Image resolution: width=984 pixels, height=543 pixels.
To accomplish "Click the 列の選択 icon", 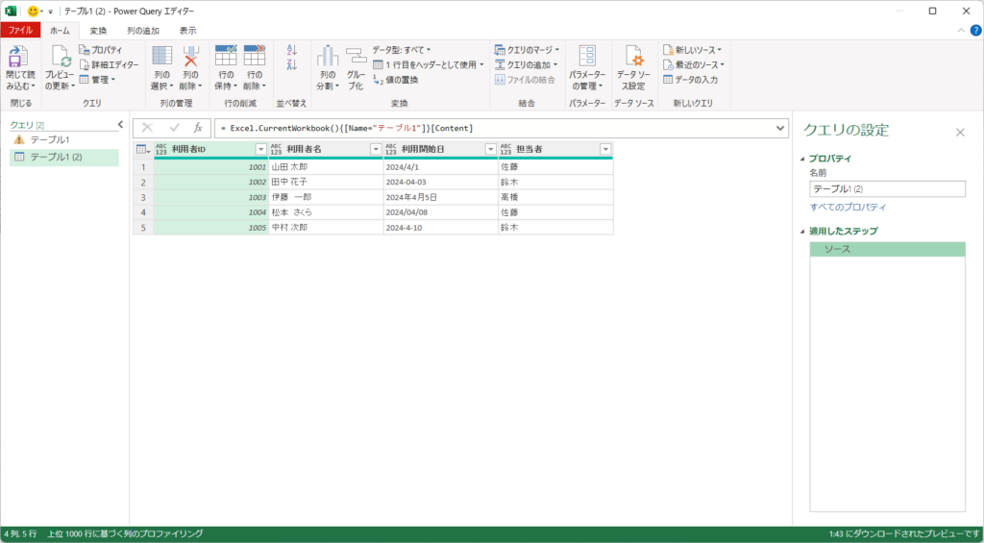I will click(161, 55).
